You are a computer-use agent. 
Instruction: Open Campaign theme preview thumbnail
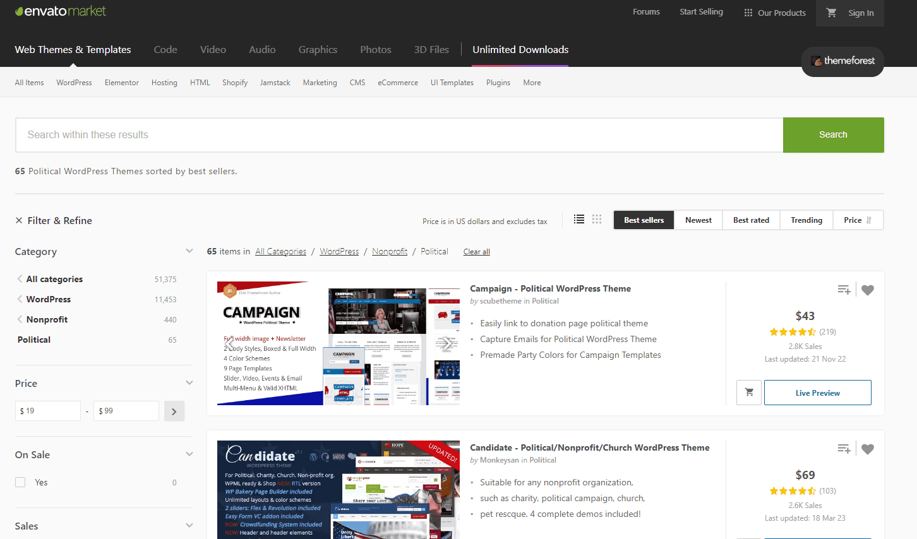[x=339, y=343]
